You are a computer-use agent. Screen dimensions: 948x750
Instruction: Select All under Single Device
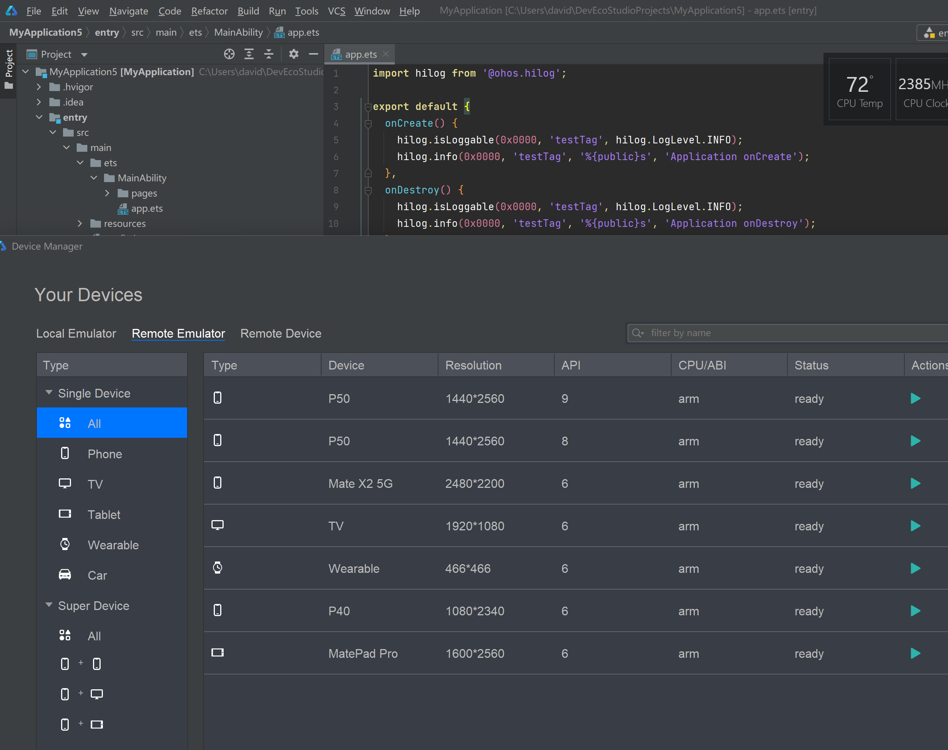click(x=112, y=423)
